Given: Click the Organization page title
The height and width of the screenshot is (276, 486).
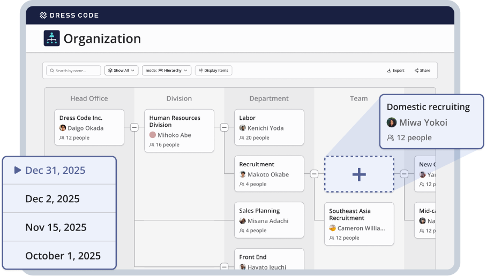Looking at the screenshot, I should pos(102,39).
